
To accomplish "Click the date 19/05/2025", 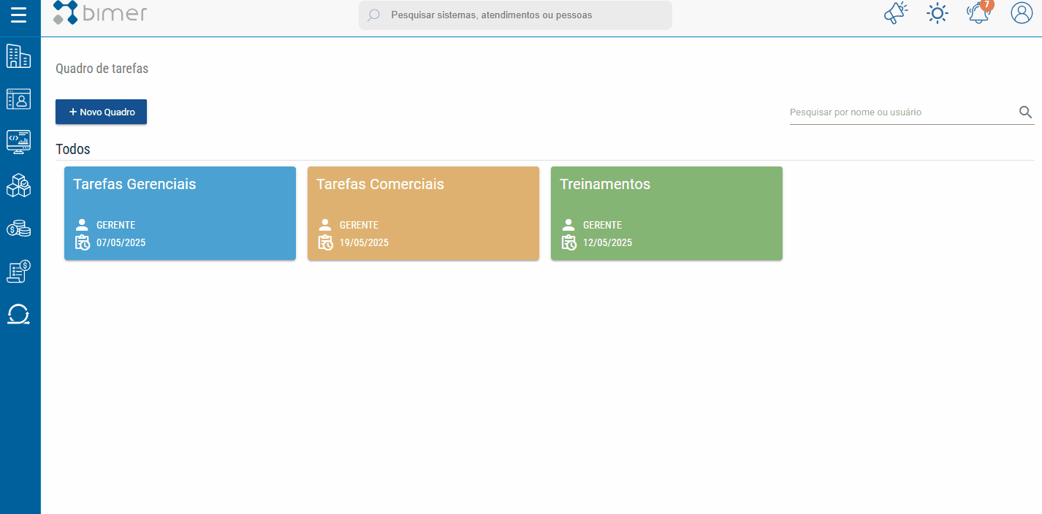I will click(x=364, y=242).
